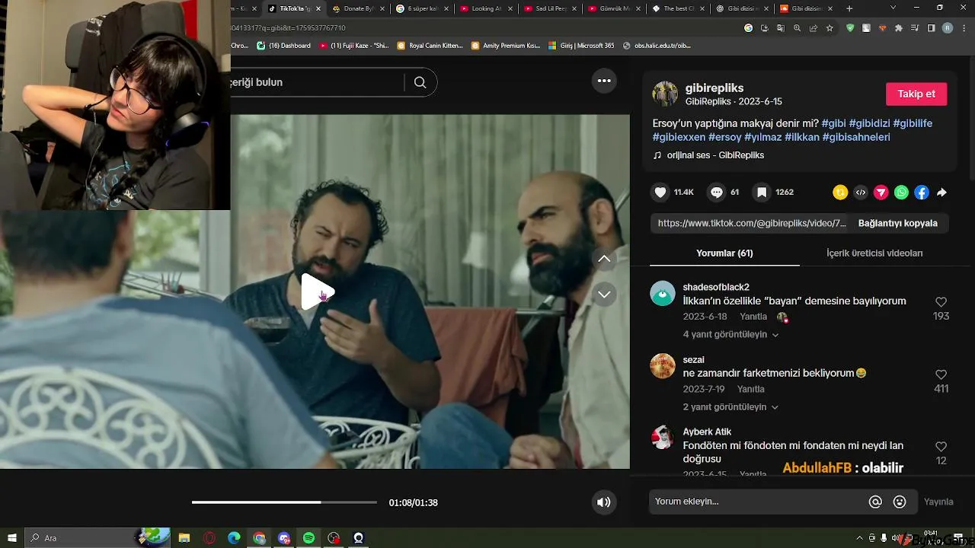The width and height of the screenshot is (975, 548).
Task: Play the video with center play button
Action: coord(316,292)
